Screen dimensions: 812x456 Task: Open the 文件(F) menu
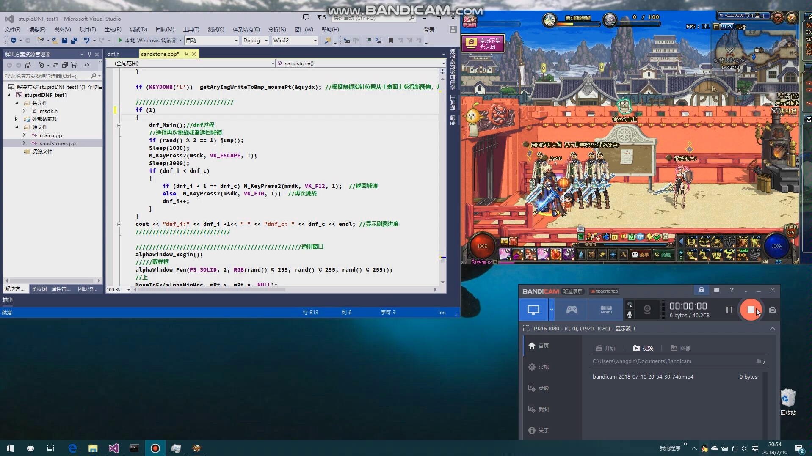[x=13, y=29]
